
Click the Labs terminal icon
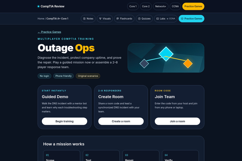[x=158, y=19]
